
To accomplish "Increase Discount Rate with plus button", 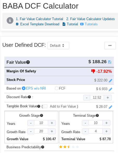I will 108,98.
